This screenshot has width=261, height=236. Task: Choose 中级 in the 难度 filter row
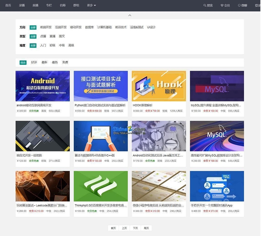click(62, 45)
